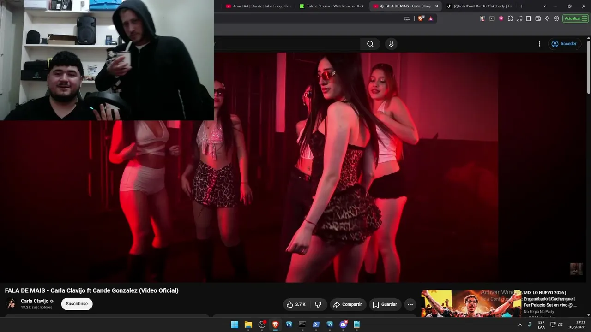Open the Carla Clavijo channel name link

click(35, 301)
